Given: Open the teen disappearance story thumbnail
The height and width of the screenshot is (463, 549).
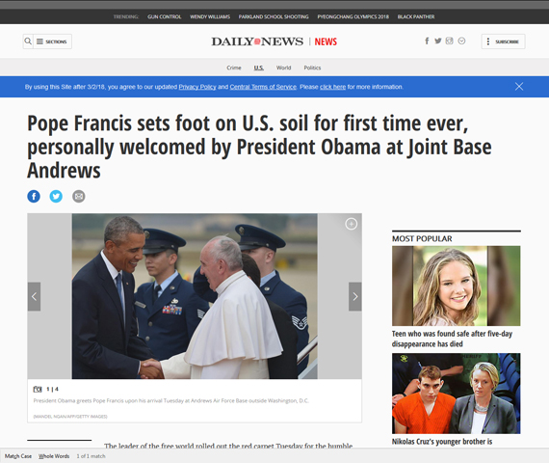Looking at the screenshot, I should (457, 286).
